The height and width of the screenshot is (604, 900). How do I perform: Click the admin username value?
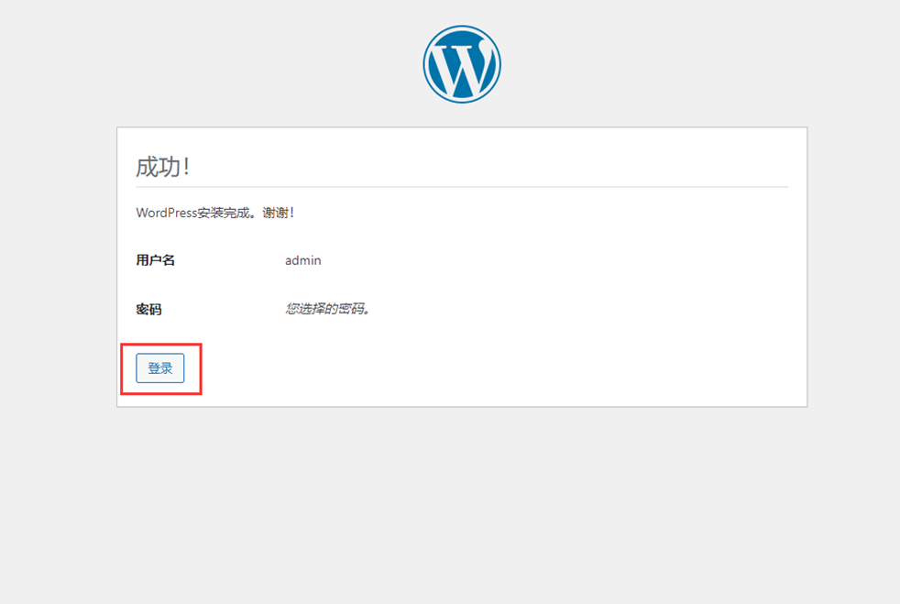point(303,260)
